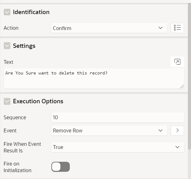The height and width of the screenshot is (179, 191).
Task: Go to Event component arrow button
Action: pos(177,130)
